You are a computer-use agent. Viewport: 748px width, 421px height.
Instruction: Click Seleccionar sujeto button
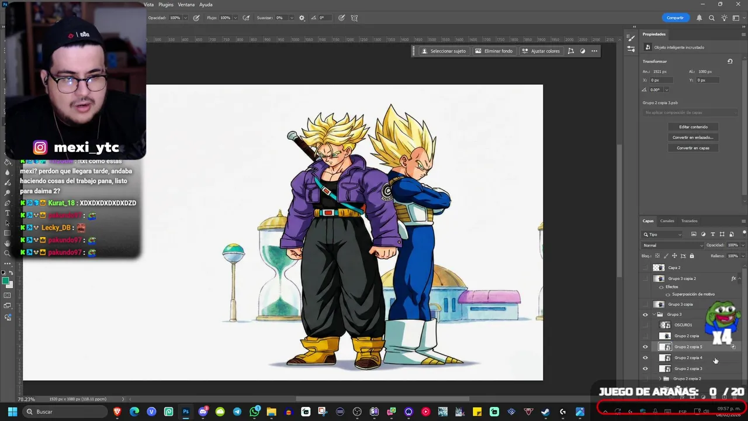(444, 51)
